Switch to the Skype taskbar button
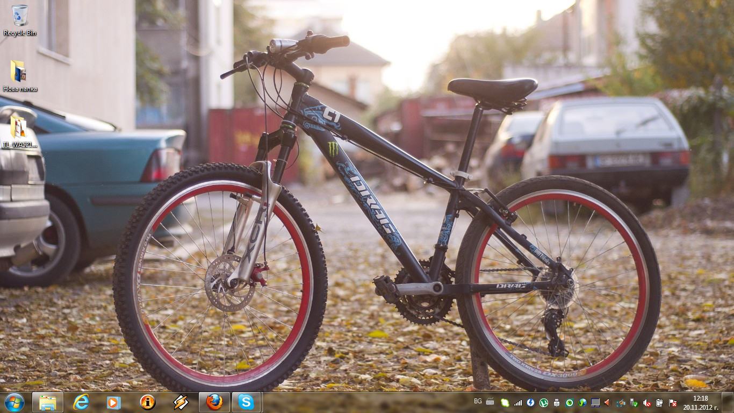 (247, 402)
